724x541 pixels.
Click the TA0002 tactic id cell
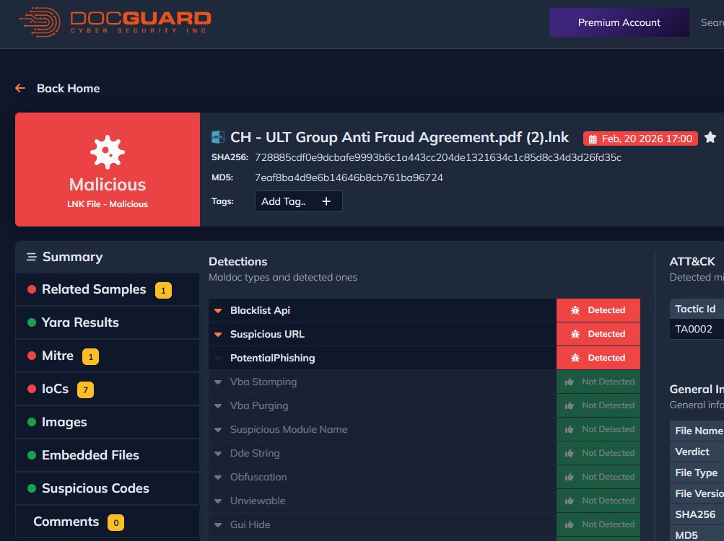pyautogui.click(x=697, y=329)
